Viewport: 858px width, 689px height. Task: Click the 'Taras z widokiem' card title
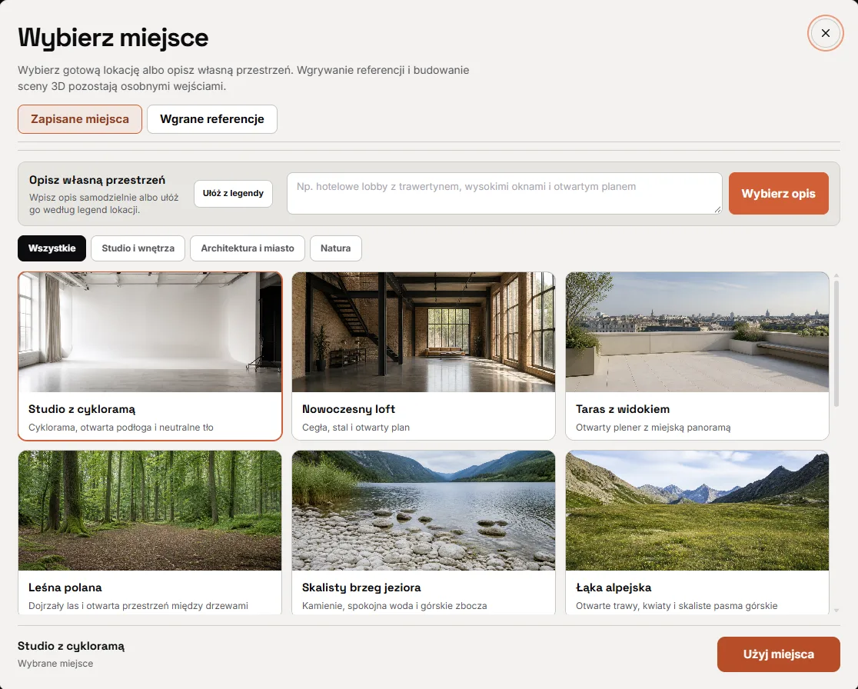pos(623,409)
